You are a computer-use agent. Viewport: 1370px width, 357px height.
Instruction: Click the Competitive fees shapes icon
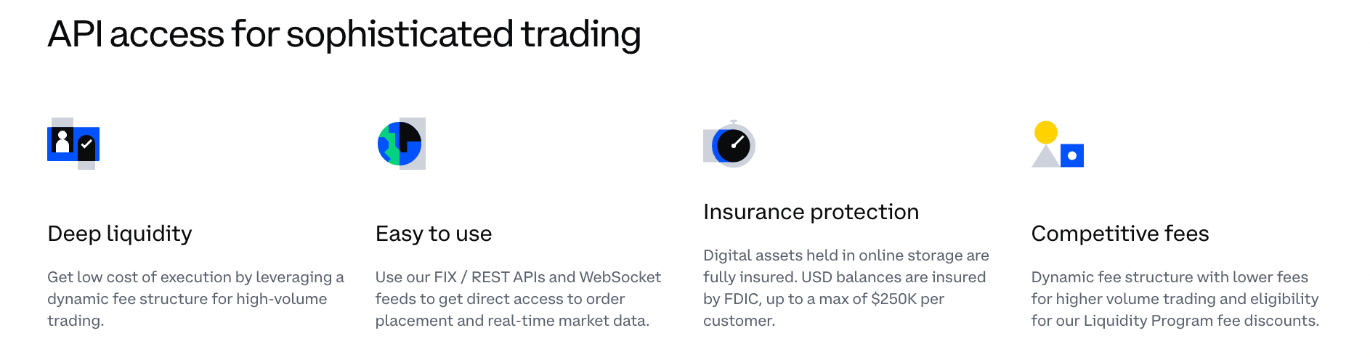[x=1058, y=144]
